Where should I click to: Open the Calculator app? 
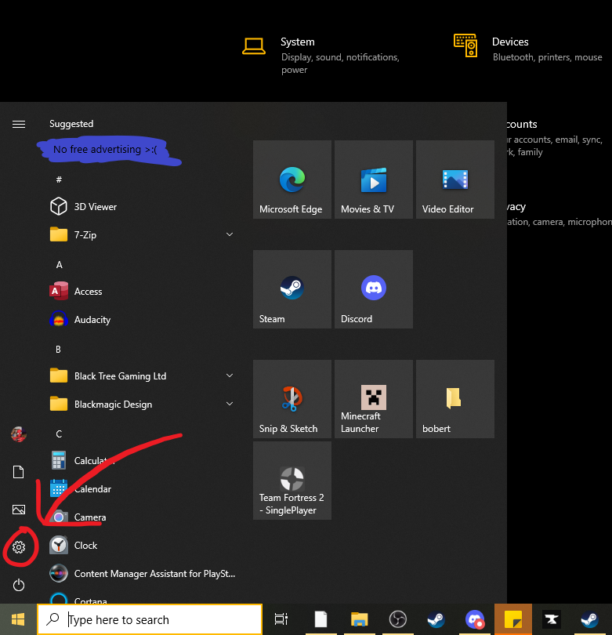point(142,460)
